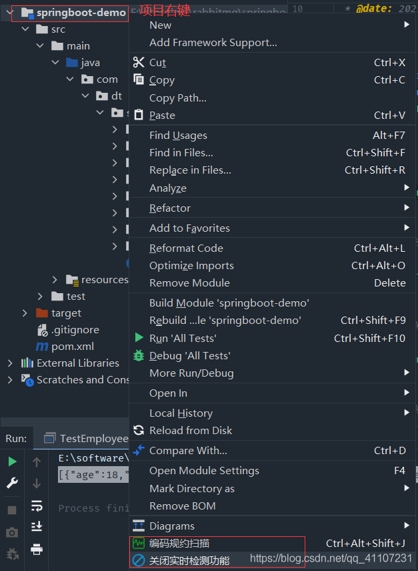Click the stop square icon in Run panel
This screenshot has height=571, width=418.
coord(12,510)
